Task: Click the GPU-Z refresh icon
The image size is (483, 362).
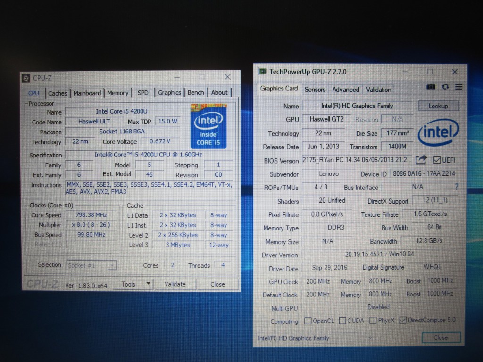Action: pos(445,87)
